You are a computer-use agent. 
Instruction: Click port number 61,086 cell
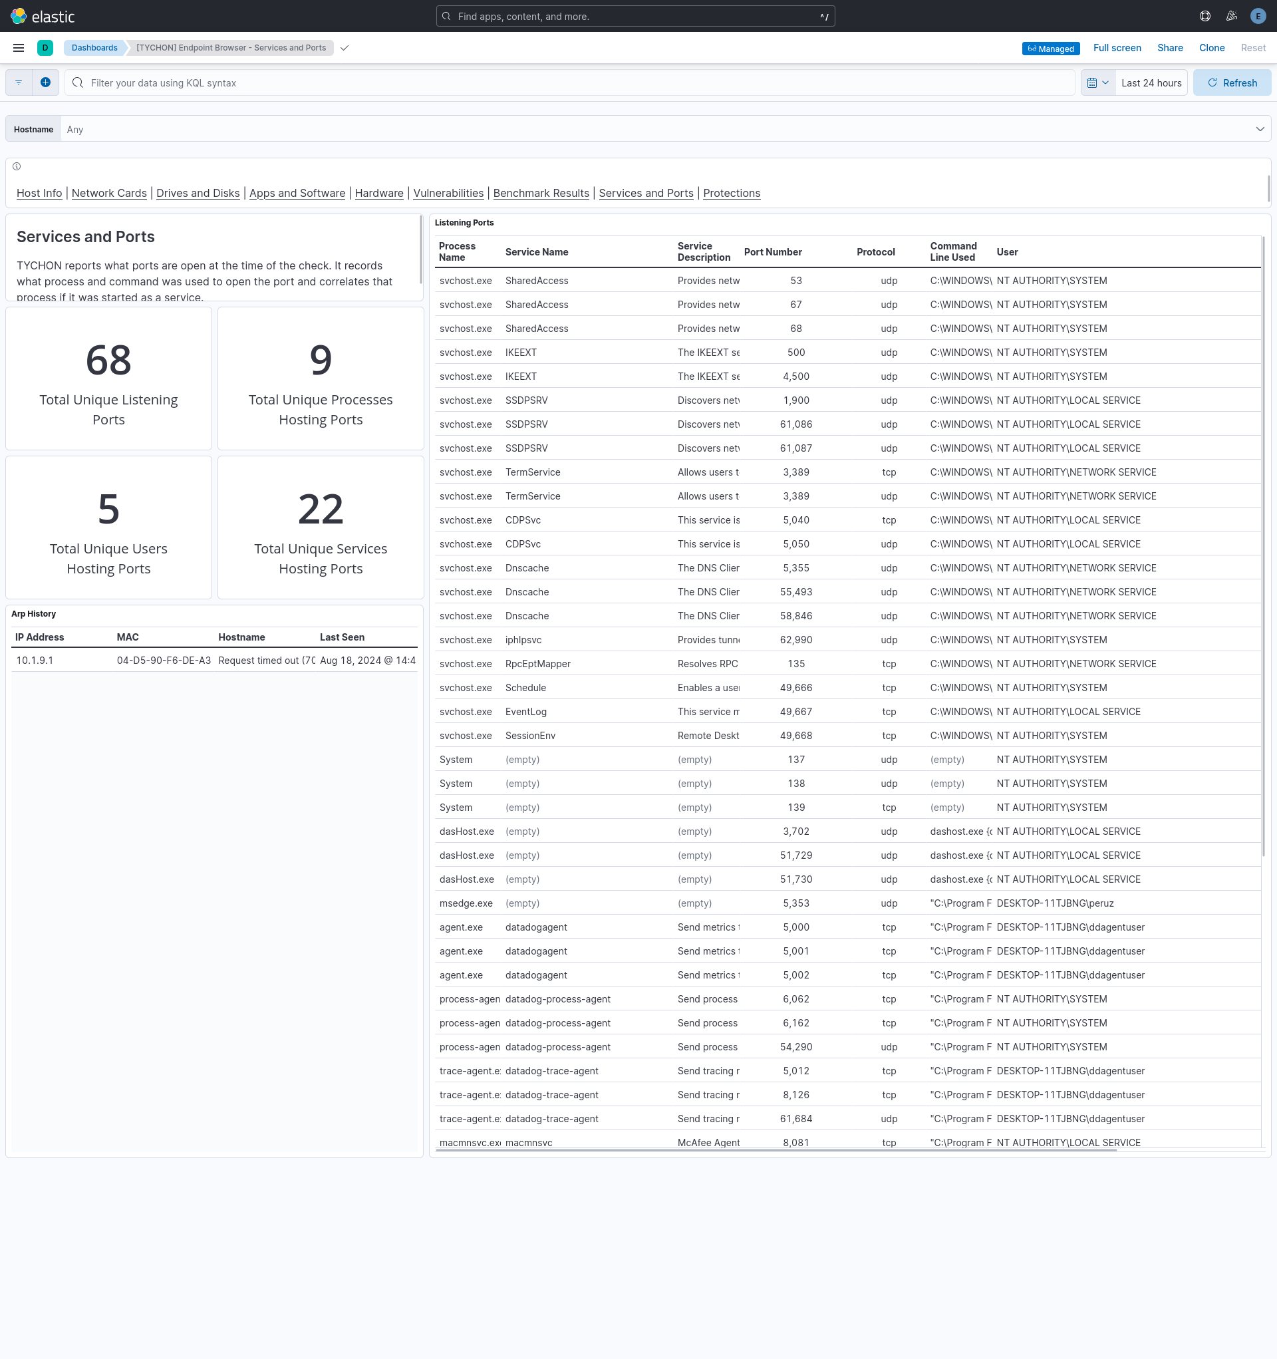coord(795,424)
